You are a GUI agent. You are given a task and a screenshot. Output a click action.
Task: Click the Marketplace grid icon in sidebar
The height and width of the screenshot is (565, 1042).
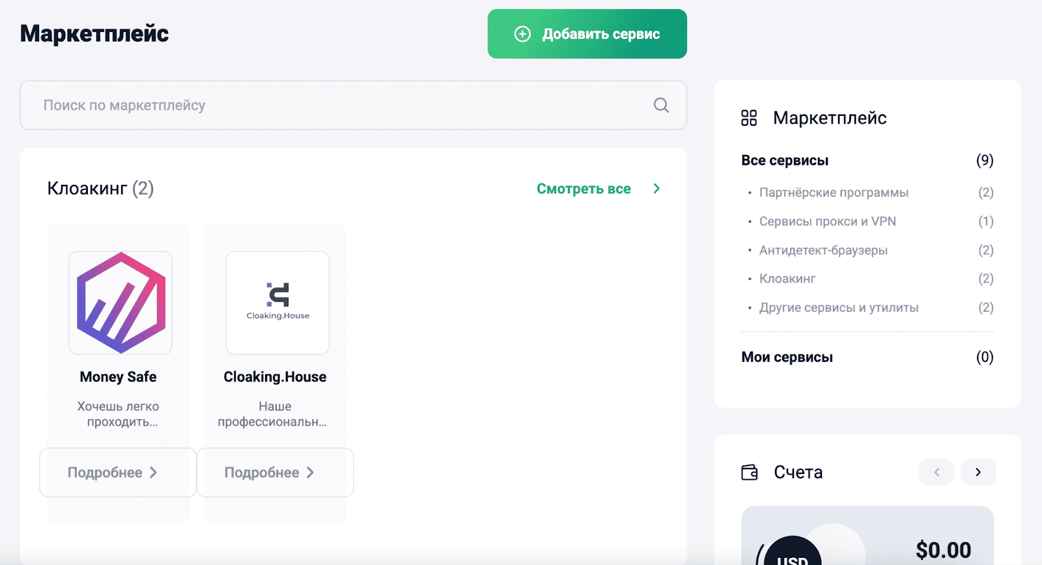point(749,118)
